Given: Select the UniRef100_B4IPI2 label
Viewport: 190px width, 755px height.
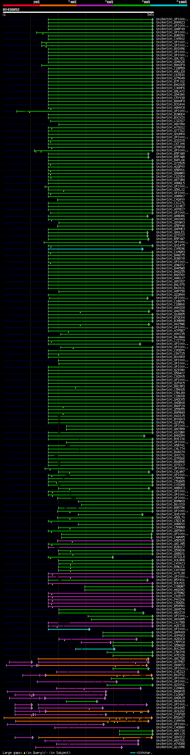Looking at the screenshot, I should [170, 675].
